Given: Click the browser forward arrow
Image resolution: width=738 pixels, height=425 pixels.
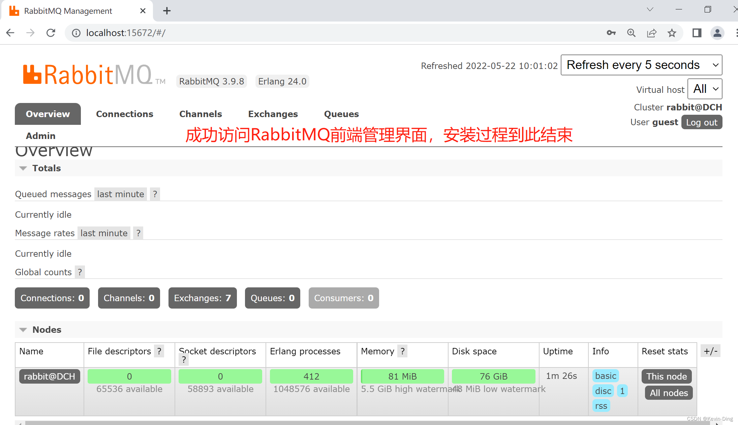Looking at the screenshot, I should [x=31, y=33].
